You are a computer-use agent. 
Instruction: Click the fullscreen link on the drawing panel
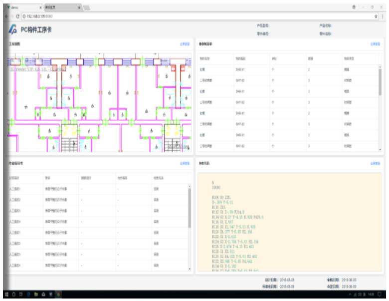pos(185,44)
